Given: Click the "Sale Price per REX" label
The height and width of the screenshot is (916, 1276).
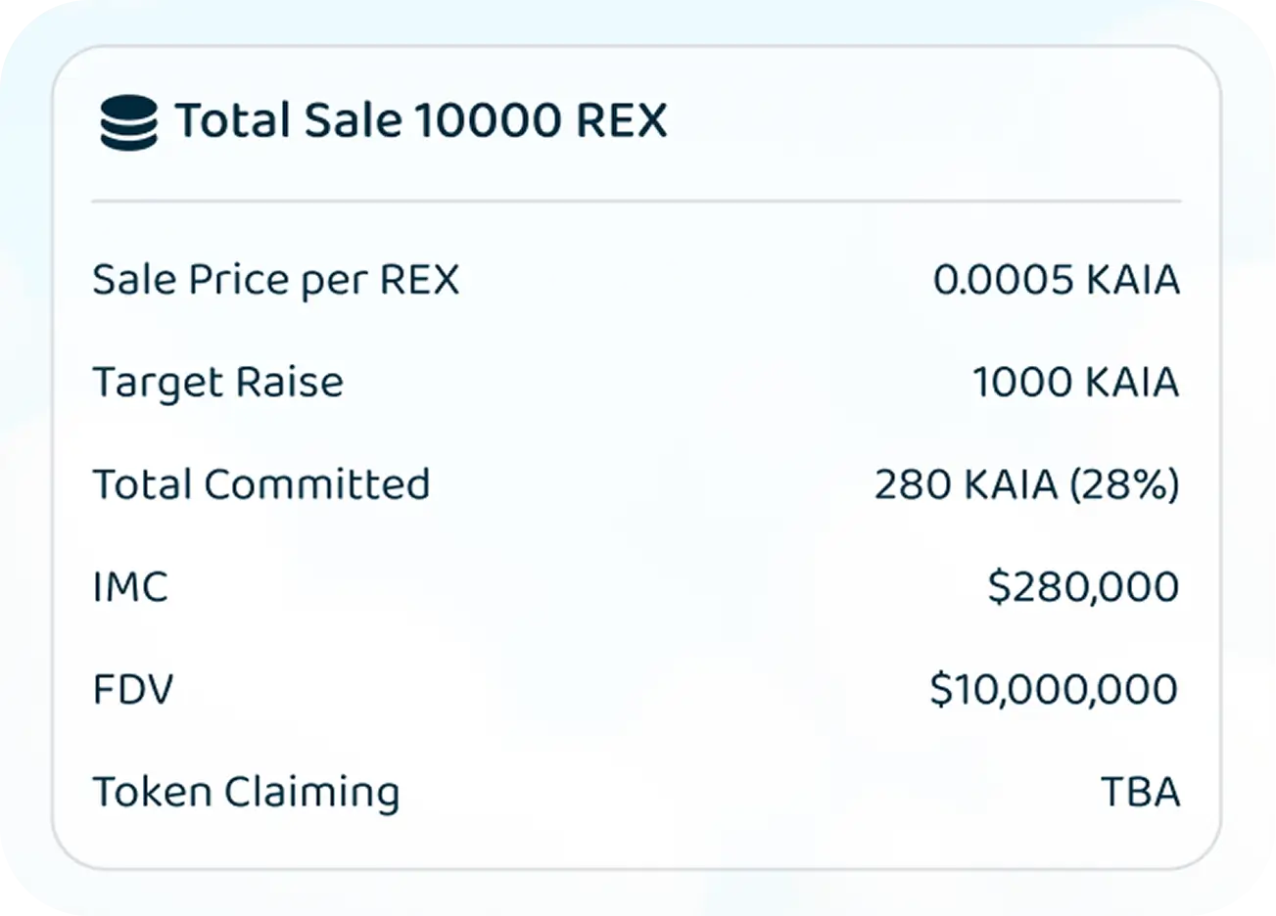Looking at the screenshot, I should 275,280.
